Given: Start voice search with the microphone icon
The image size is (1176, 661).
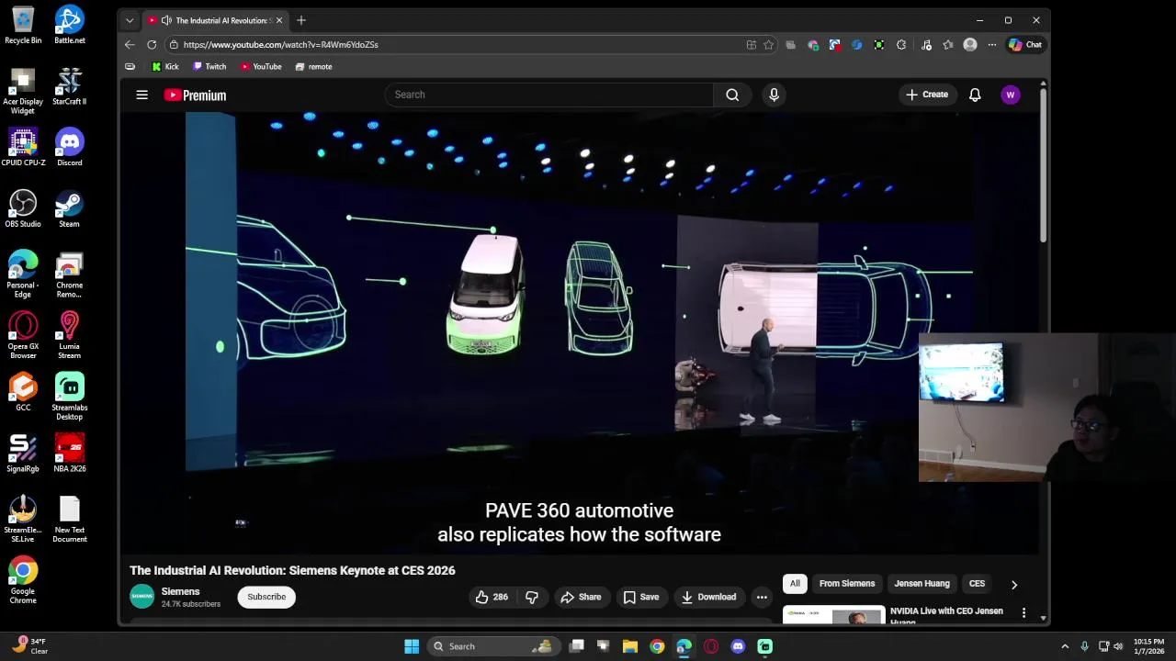Looking at the screenshot, I should (x=774, y=95).
